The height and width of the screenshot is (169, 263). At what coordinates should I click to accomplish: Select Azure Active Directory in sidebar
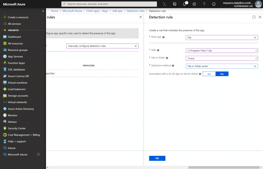[x=21, y=109]
